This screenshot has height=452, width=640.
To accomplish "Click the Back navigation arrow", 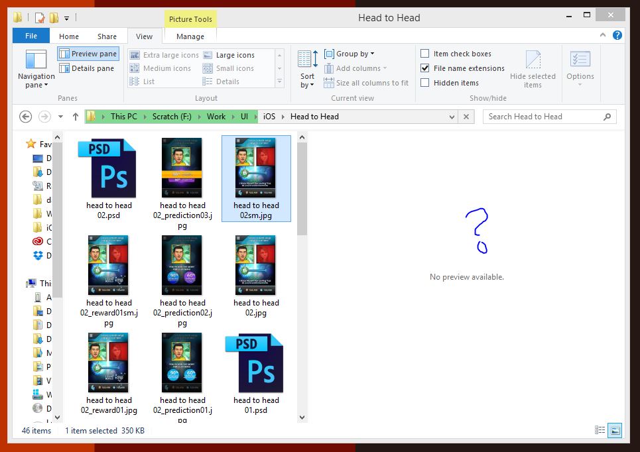I will point(25,117).
